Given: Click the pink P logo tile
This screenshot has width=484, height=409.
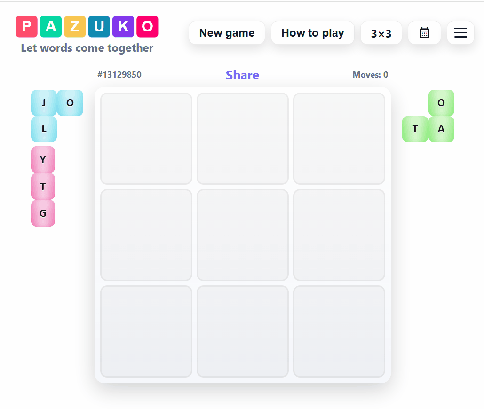Looking at the screenshot, I should pos(26,27).
